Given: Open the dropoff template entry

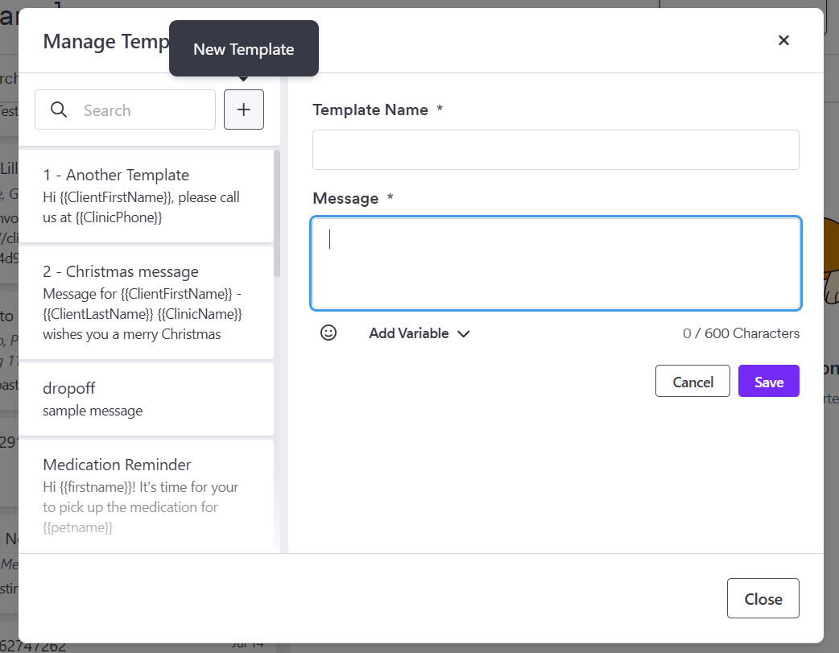Looking at the screenshot, I should pos(146,399).
